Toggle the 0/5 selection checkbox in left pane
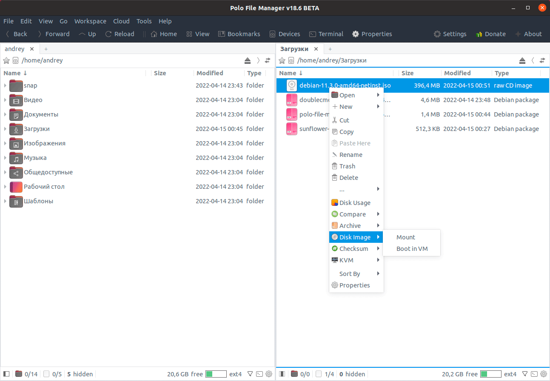The width and height of the screenshot is (550, 381). [x=46, y=374]
